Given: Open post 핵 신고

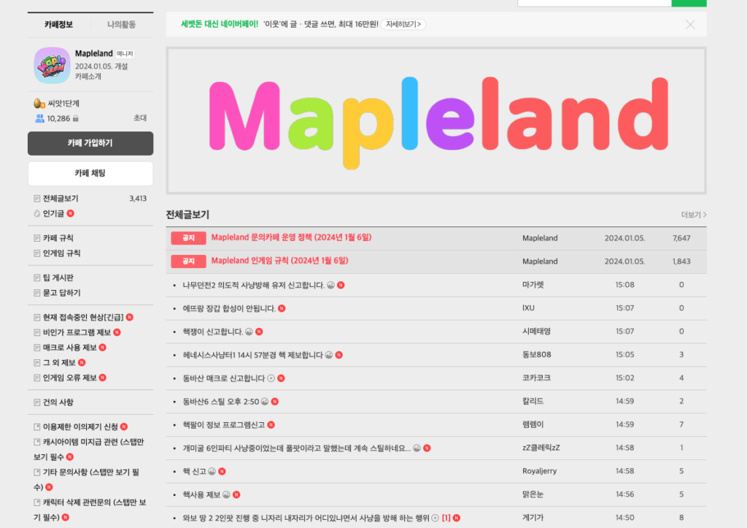Looking at the screenshot, I should pos(194,472).
